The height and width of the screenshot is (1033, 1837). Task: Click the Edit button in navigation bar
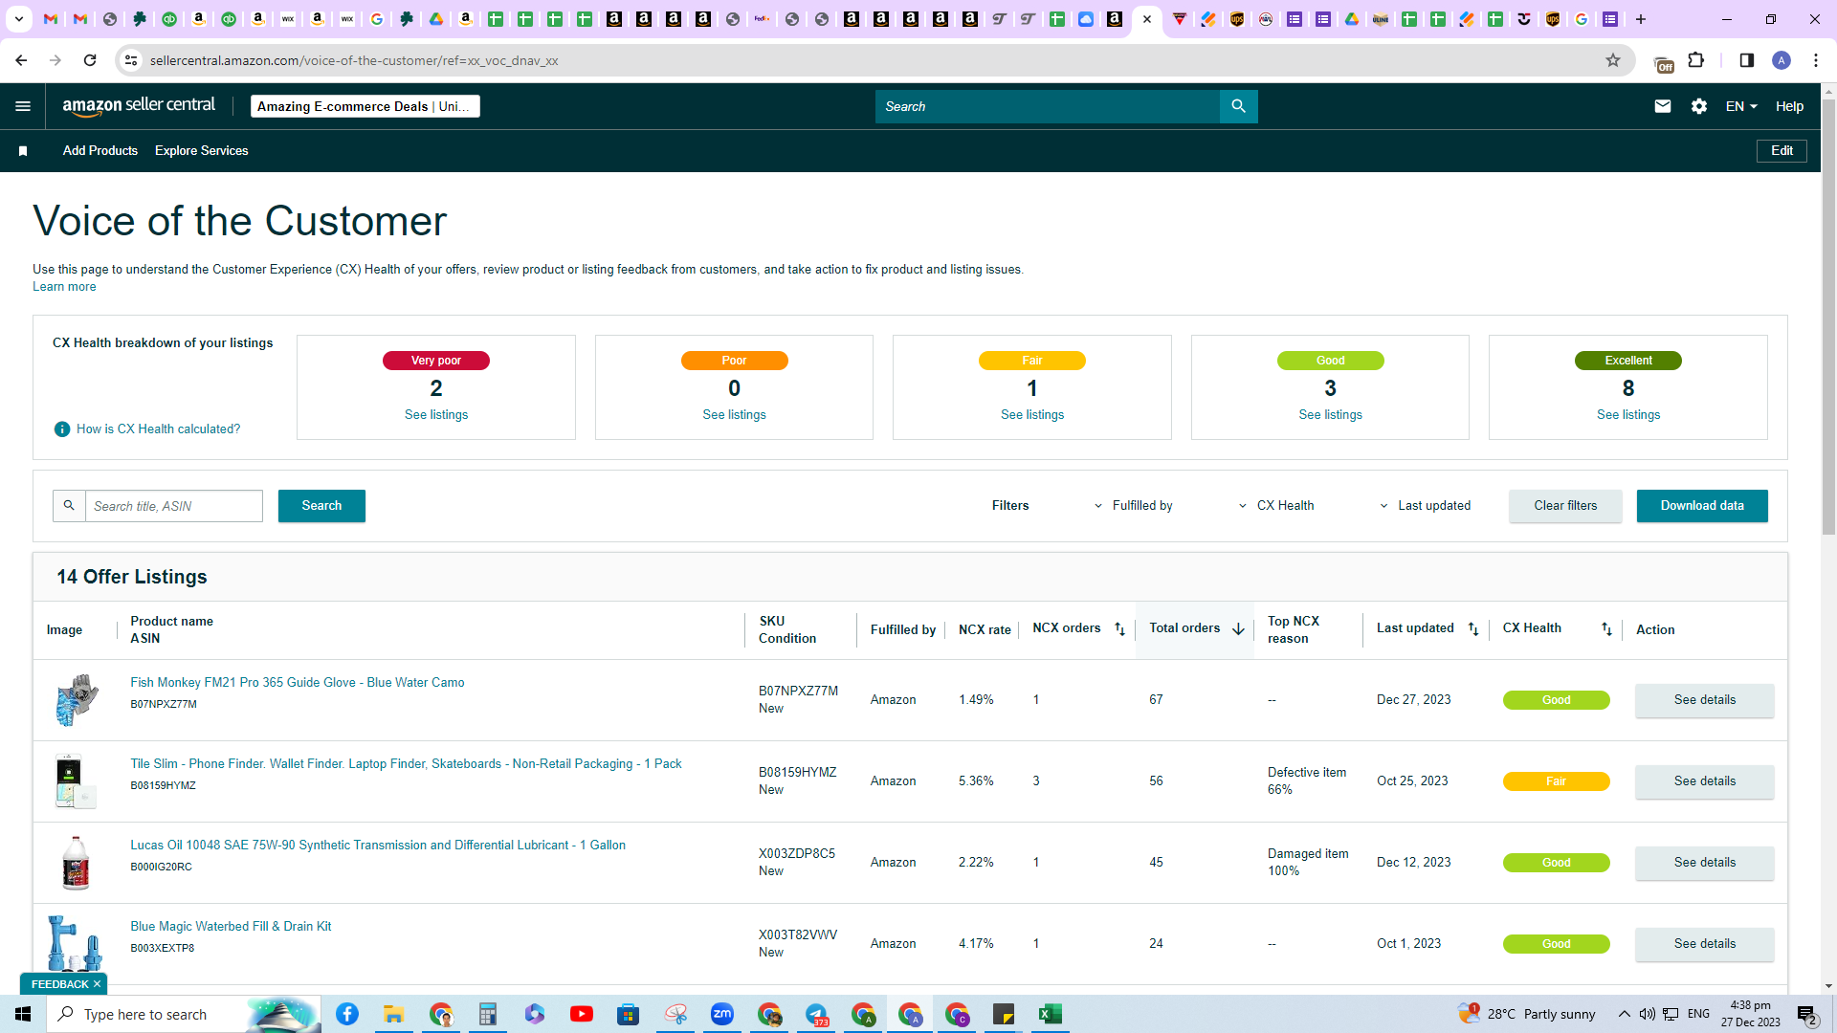click(1782, 151)
